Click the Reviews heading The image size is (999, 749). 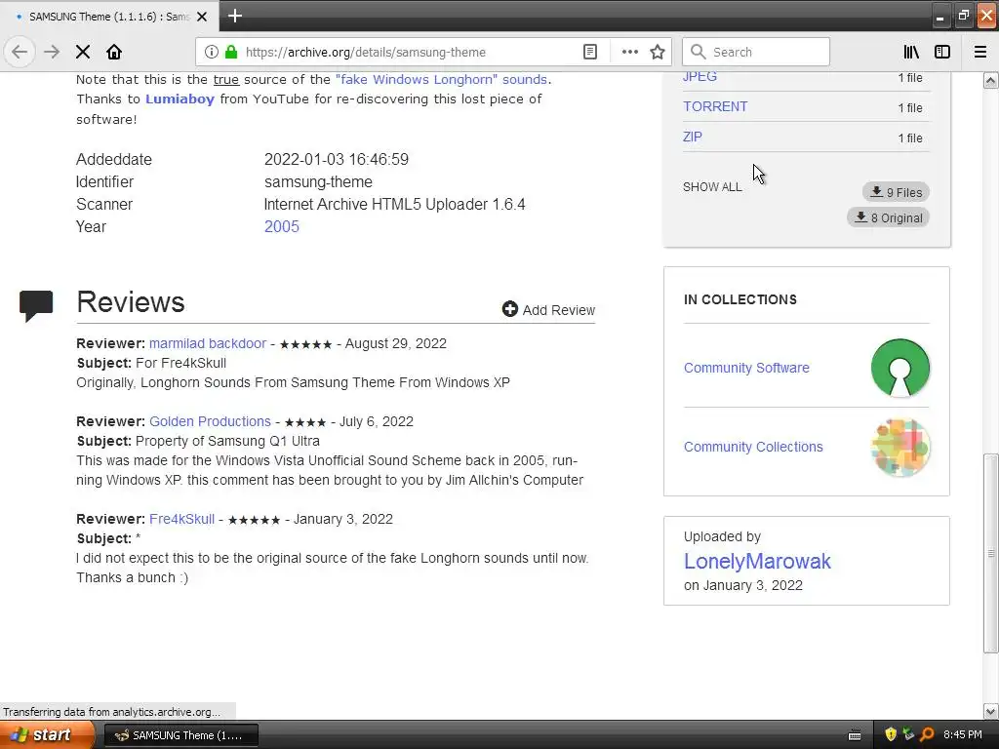131,302
